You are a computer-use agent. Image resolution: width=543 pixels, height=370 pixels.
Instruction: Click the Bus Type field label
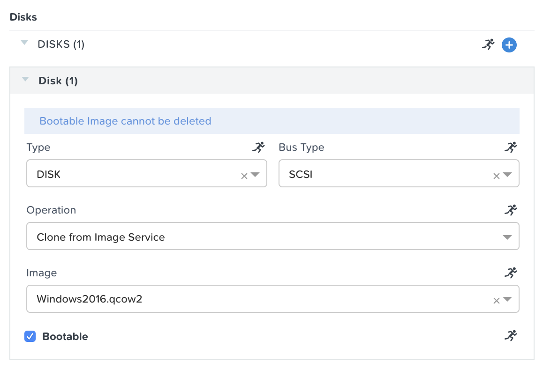coord(302,148)
